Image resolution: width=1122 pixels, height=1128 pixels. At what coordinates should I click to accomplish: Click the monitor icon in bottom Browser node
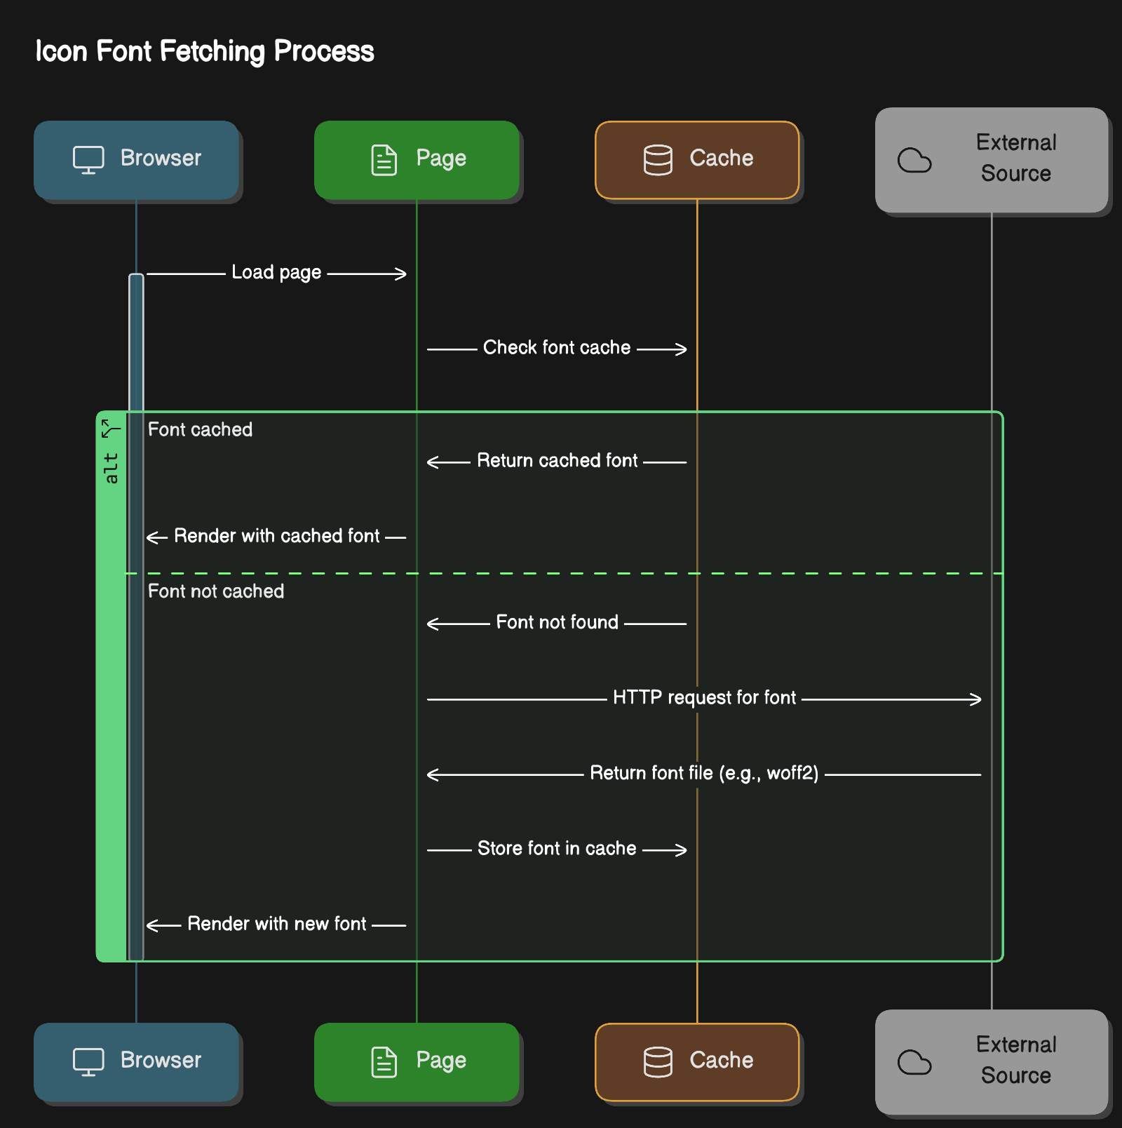[x=88, y=1062]
